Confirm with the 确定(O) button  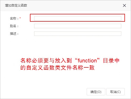tap(96, 92)
